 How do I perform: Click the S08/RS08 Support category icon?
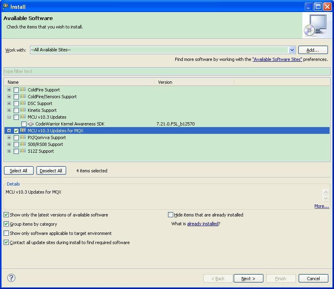[23, 144]
